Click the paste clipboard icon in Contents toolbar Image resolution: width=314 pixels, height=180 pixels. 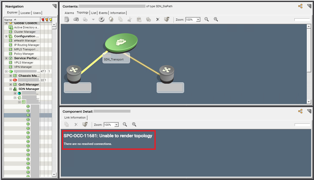[139, 19]
